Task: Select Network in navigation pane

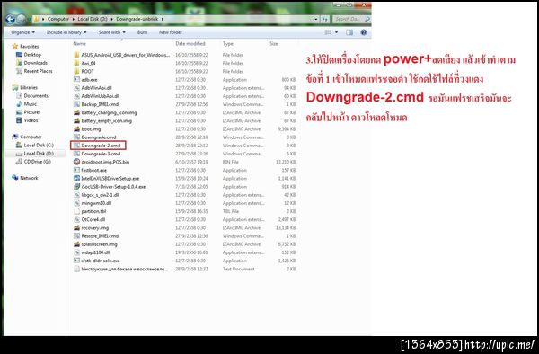Action: [29, 178]
